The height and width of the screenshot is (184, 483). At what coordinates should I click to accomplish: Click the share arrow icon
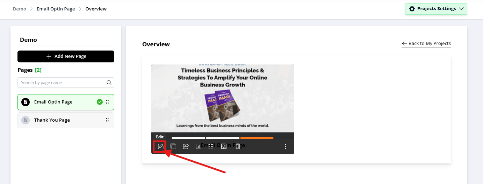[x=186, y=146]
